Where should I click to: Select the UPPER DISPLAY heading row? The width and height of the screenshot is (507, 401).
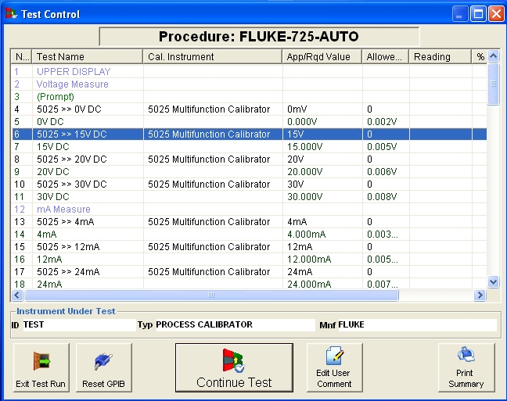74,72
